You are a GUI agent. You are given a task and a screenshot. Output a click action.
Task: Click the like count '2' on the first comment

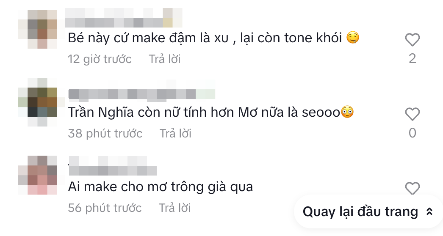tap(413, 59)
